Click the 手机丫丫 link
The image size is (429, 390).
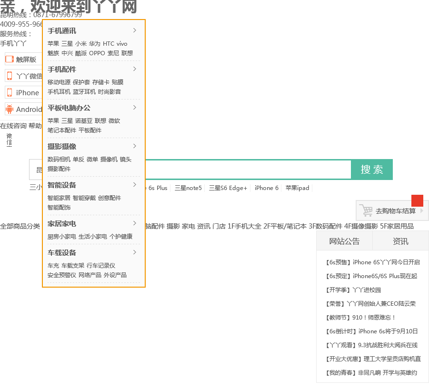(13, 43)
